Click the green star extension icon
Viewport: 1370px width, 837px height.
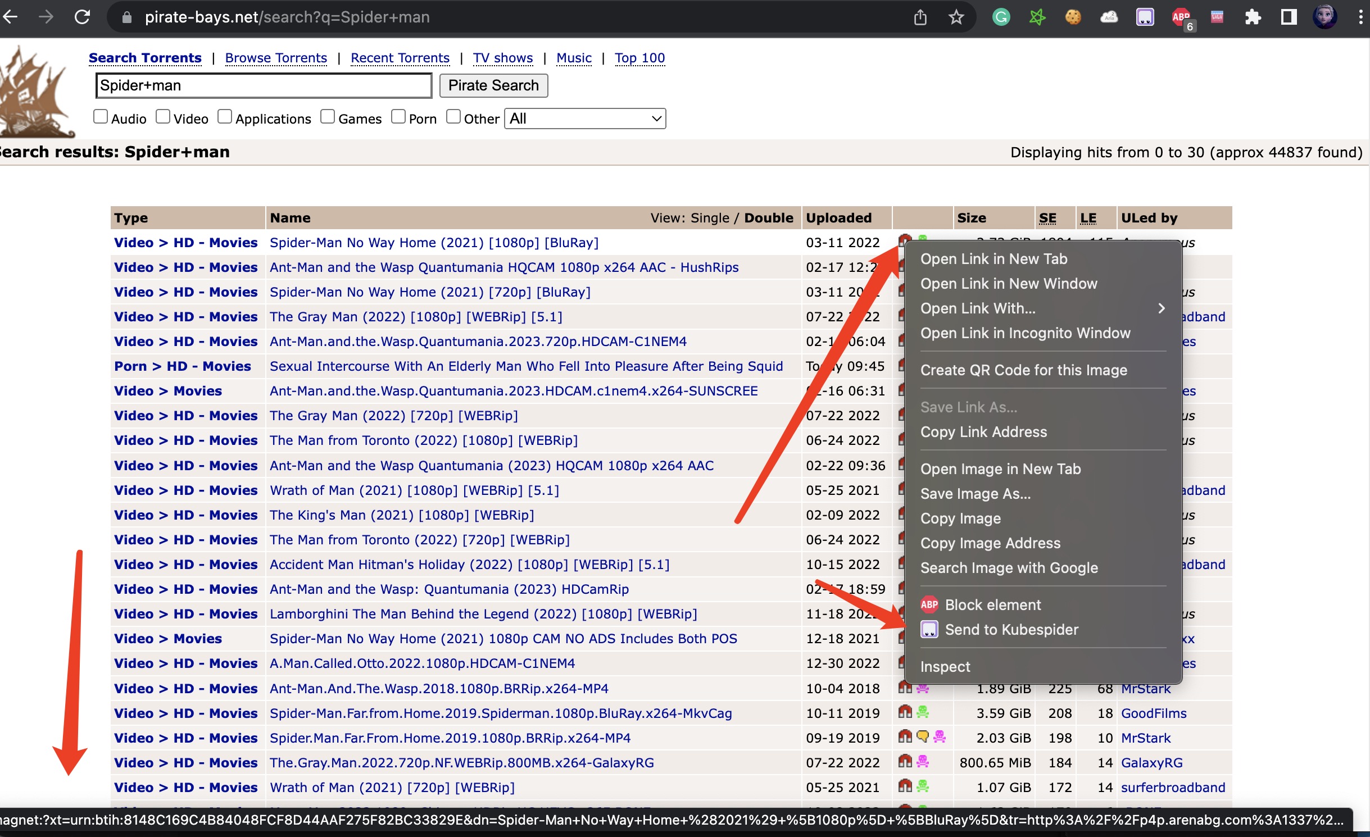(1037, 17)
